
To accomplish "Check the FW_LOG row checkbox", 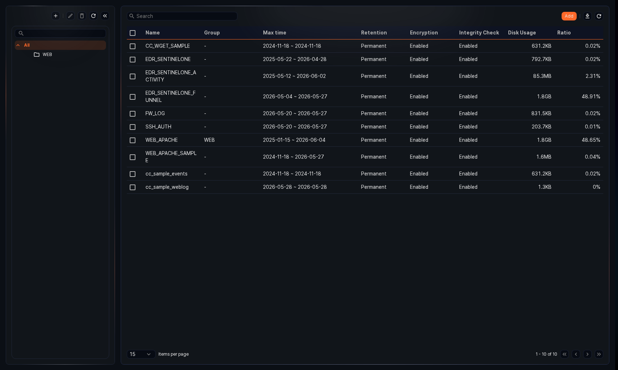I will [x=133, y=114].
